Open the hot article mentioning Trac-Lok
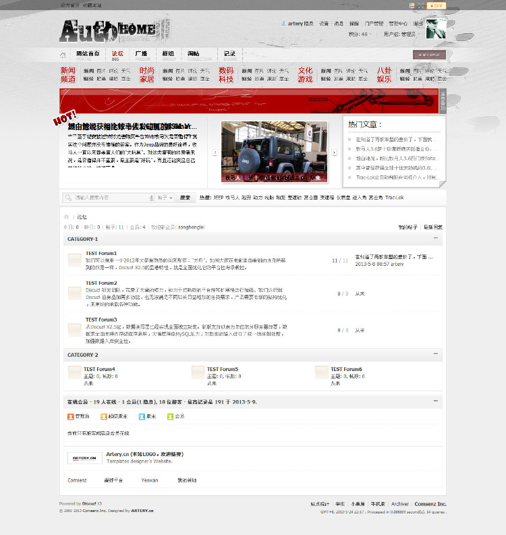 tap(398, 177)
